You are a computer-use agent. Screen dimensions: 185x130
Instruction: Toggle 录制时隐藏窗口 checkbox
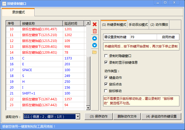click(106, 56)
